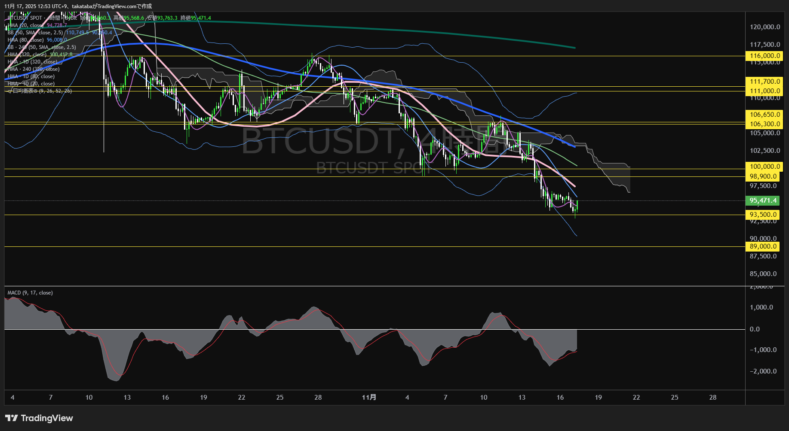
Task: Click the 11月 label on the time axis
Action: pyautogui.click(x=370, y=398)
